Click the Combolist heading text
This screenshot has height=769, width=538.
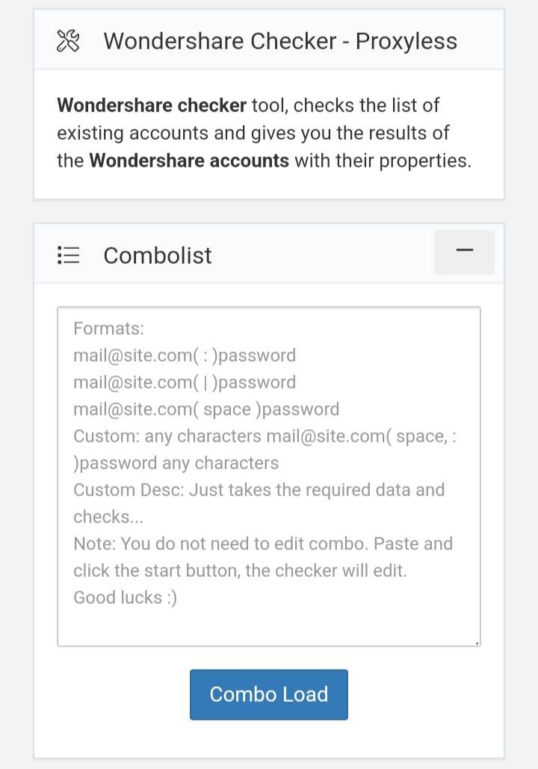click(x=158, y=256)
